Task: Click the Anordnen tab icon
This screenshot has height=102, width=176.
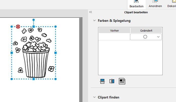Action: click(x=155, y=1)
